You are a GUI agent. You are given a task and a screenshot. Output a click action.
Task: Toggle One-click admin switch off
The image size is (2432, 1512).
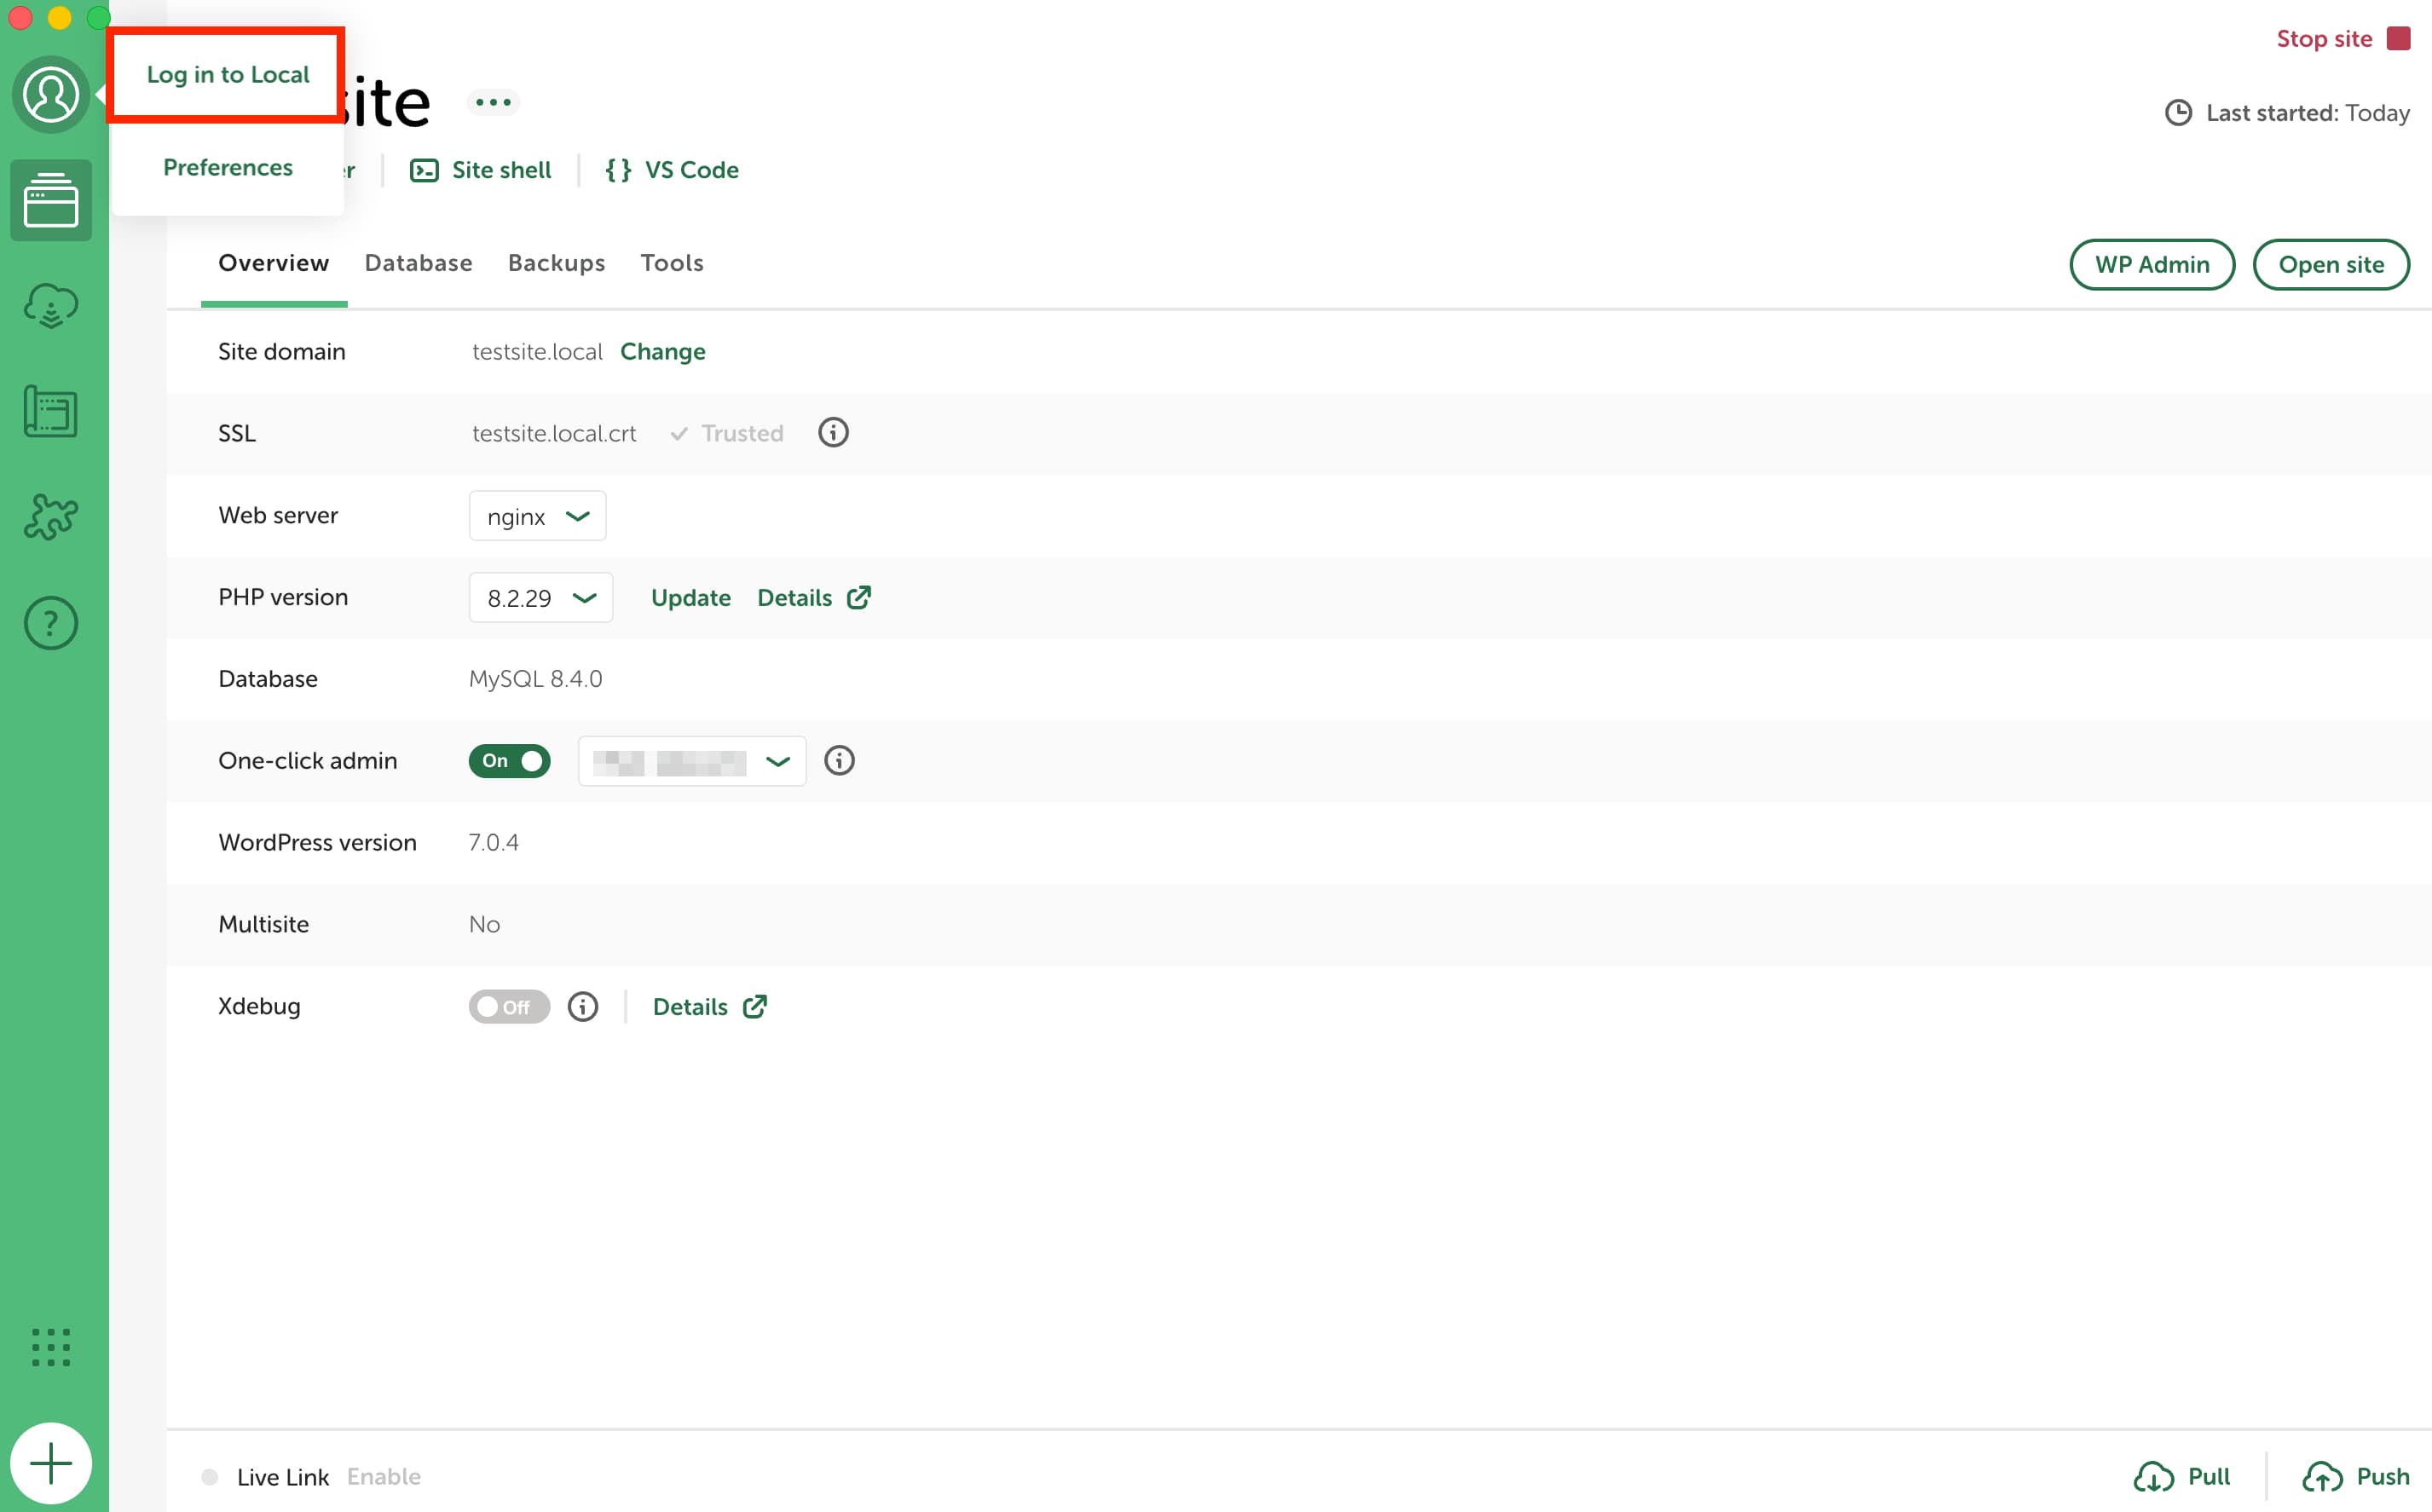click(509, 761)
